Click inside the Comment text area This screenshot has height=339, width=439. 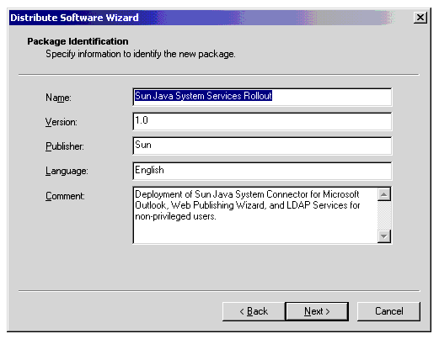tap(255, 215)
